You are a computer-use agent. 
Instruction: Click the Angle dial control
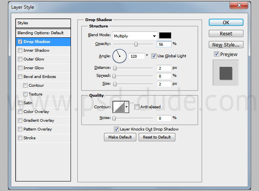120,56
